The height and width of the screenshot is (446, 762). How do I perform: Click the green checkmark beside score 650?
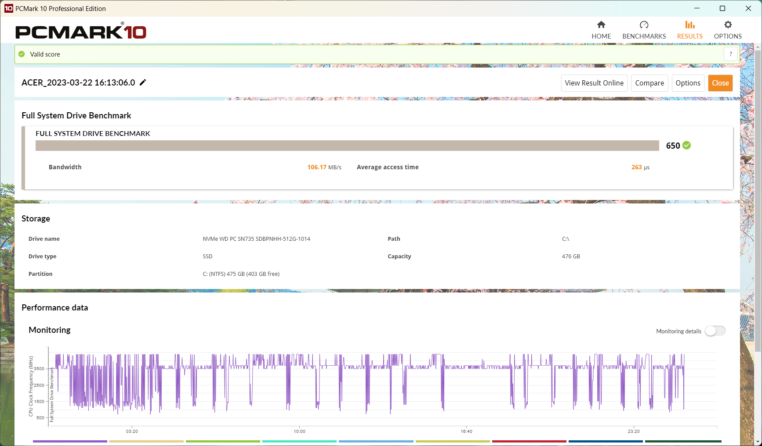687,145
